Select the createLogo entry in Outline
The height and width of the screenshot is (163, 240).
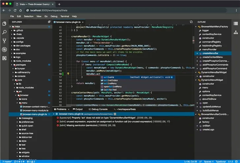tap(208, 130)
